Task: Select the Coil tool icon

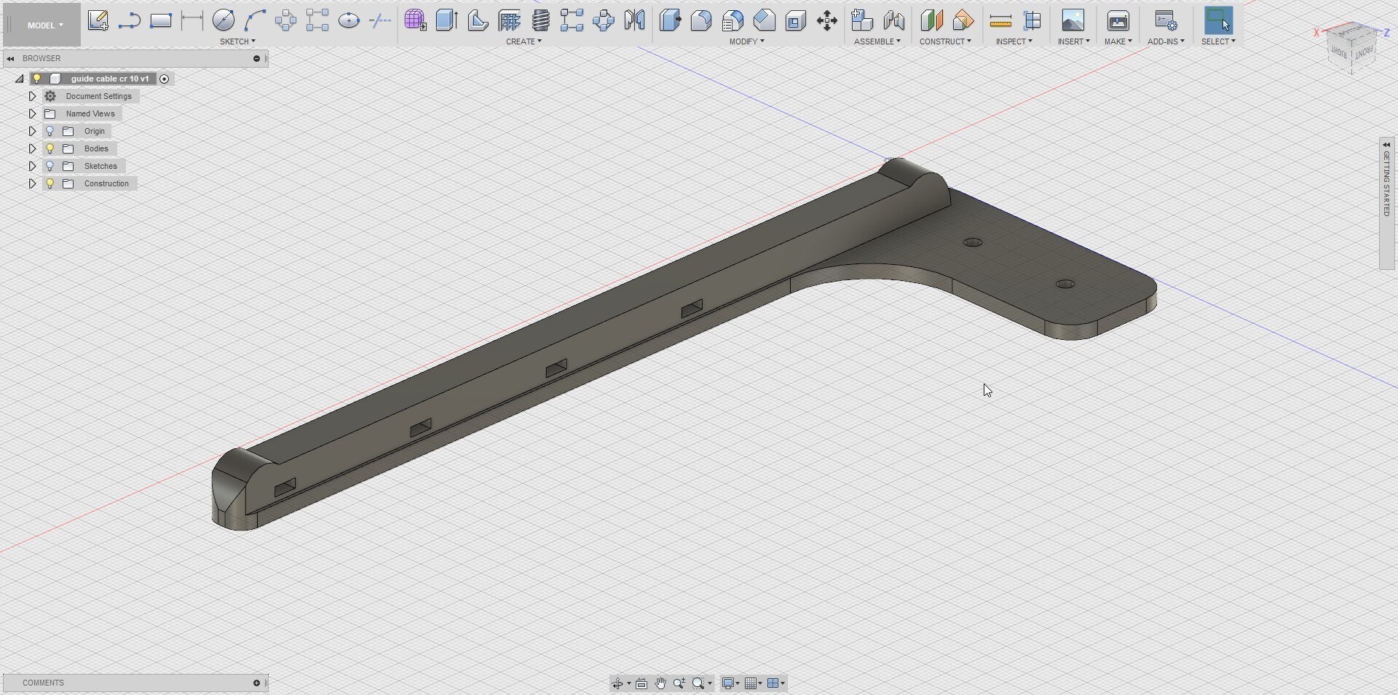Action: tap(540, 20)
